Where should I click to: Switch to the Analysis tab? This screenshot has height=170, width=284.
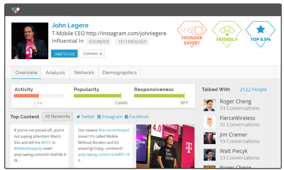pyautogui.click(x=55, y=73)
